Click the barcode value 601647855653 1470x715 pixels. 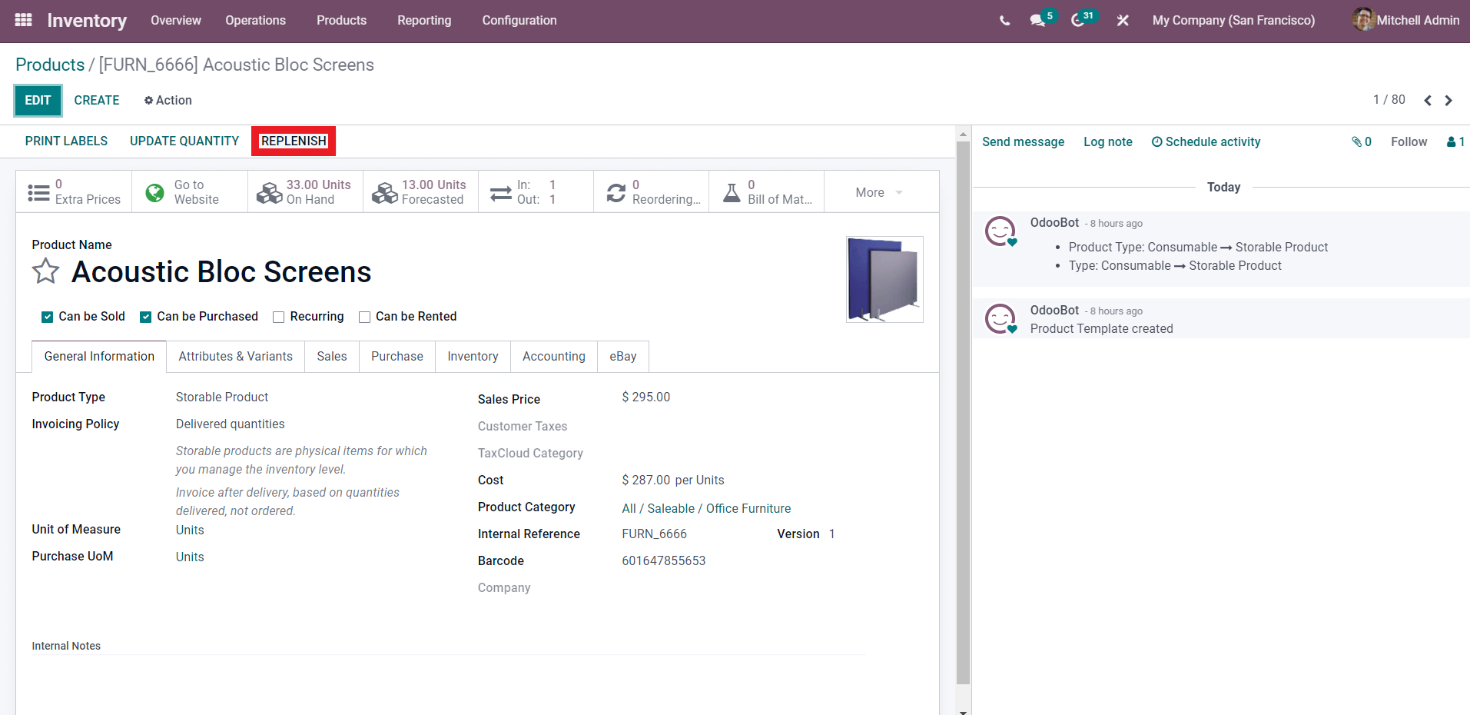[x=663, y=561]
